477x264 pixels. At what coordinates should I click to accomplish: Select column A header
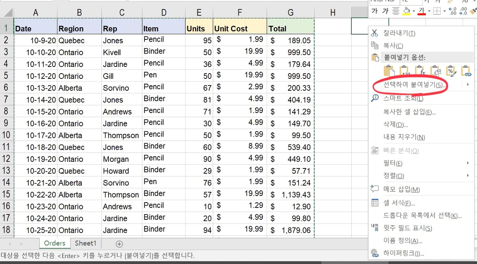(x=36, y=13)
